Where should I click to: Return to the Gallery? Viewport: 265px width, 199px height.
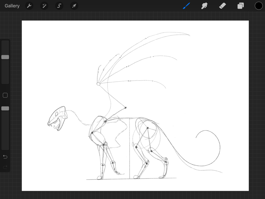[x=12, y=6]
